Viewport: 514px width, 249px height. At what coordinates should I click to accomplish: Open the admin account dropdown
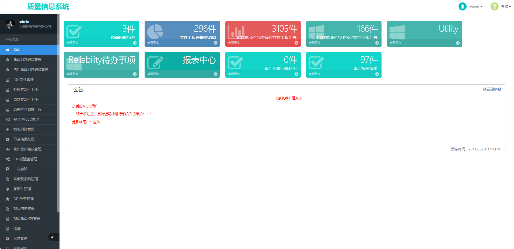[474, 6]
